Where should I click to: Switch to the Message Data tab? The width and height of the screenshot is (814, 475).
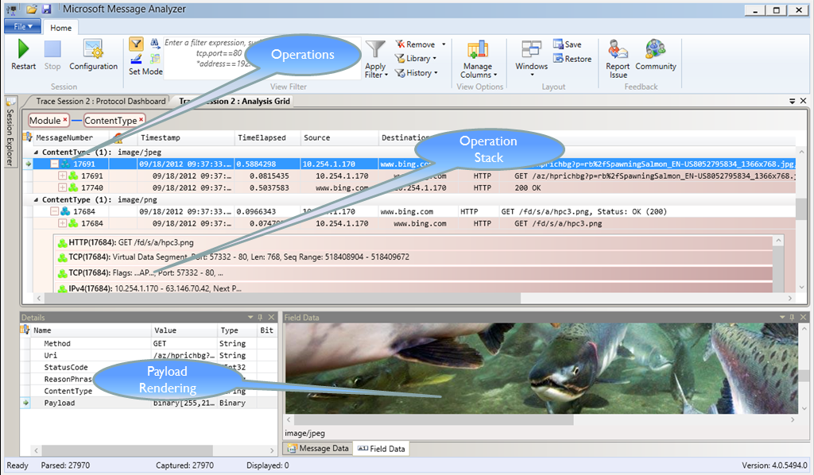point(317,449)
